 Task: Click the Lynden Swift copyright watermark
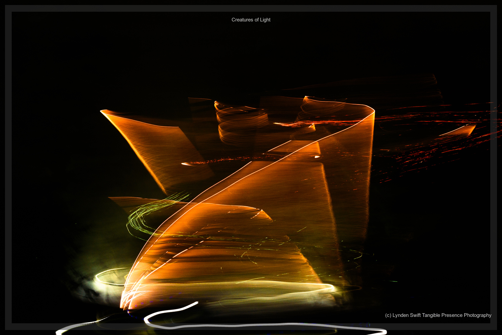tap(438, 315)
